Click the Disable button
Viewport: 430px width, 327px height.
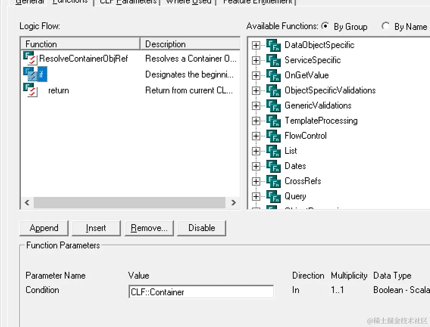pos(202,228)
